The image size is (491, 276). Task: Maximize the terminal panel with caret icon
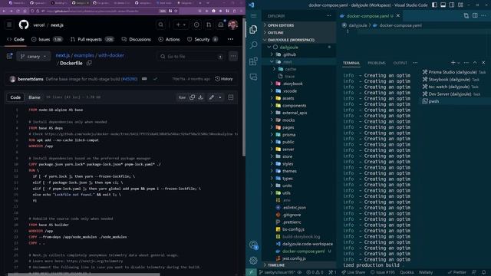(475, 63)
